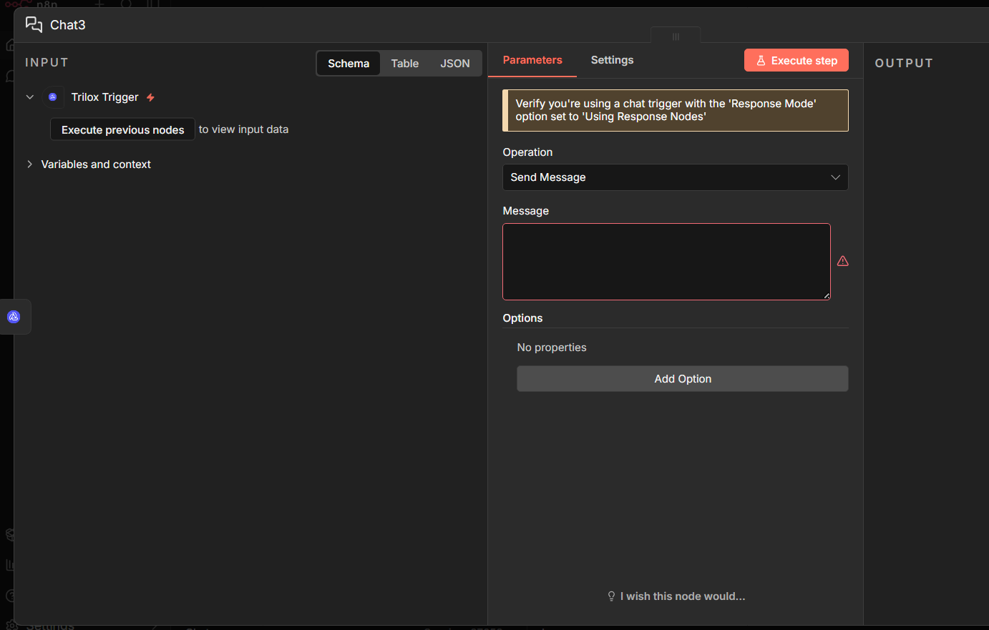Click the panel drag handle above Parameters
This screenshot has width=989, height=630.
pos(676,36)
